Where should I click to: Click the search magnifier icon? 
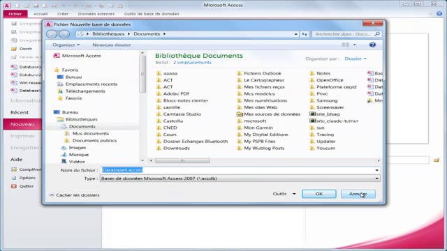(x=377, y=34)
